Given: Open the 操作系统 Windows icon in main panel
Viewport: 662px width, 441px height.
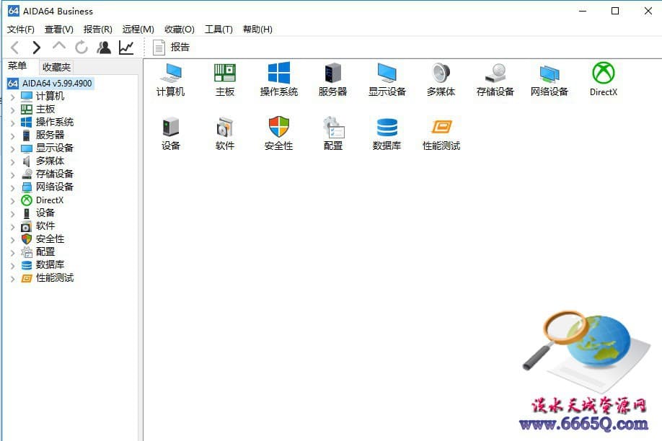Looking at the screenshot, I should [278, 79].
